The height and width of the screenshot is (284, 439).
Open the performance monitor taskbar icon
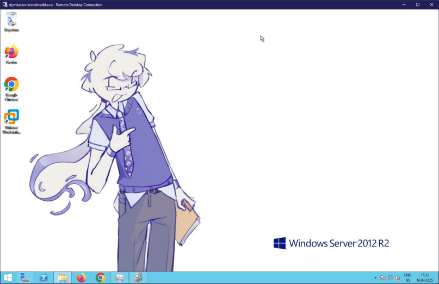119,278
